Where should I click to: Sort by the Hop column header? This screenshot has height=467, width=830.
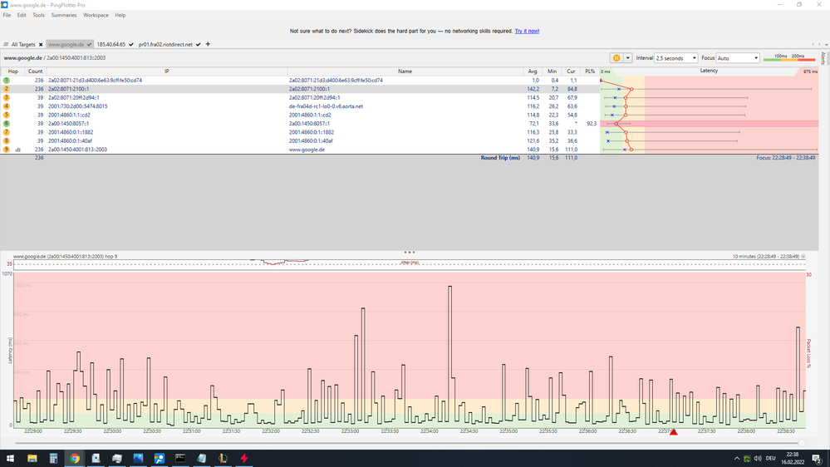click(x=12, y=71)
